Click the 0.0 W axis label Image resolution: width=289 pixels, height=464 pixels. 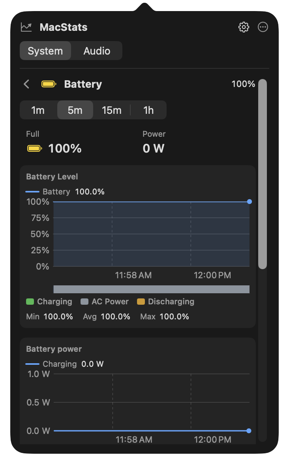point(38,431)
